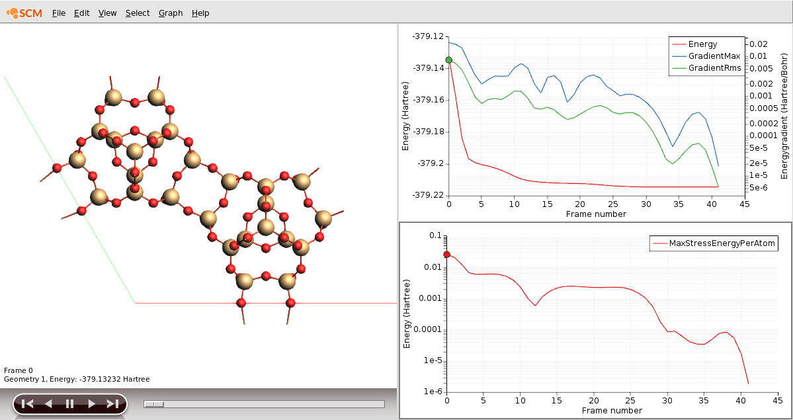Open the Graph menu
This screenshot has height=420, width=793.
pyautogui.click(x=169, y=13)
